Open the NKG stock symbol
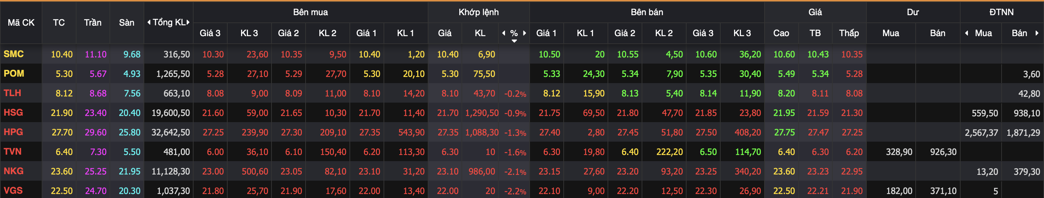The width and height of the screenshot is (1044, 198). click(x=13, y=171)
